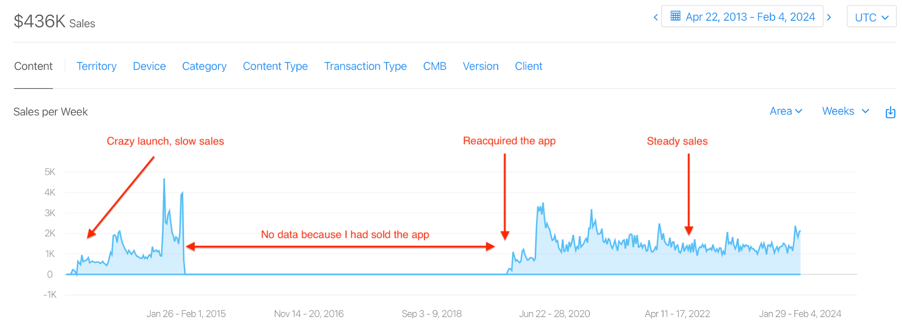Image resolution: width=902 pixels, height=336 pixels.
Task: Expand the Area chart type dropdown
Action: [786, 111]
